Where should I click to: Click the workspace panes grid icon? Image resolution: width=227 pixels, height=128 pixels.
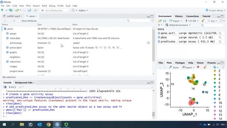pos(73,10)
